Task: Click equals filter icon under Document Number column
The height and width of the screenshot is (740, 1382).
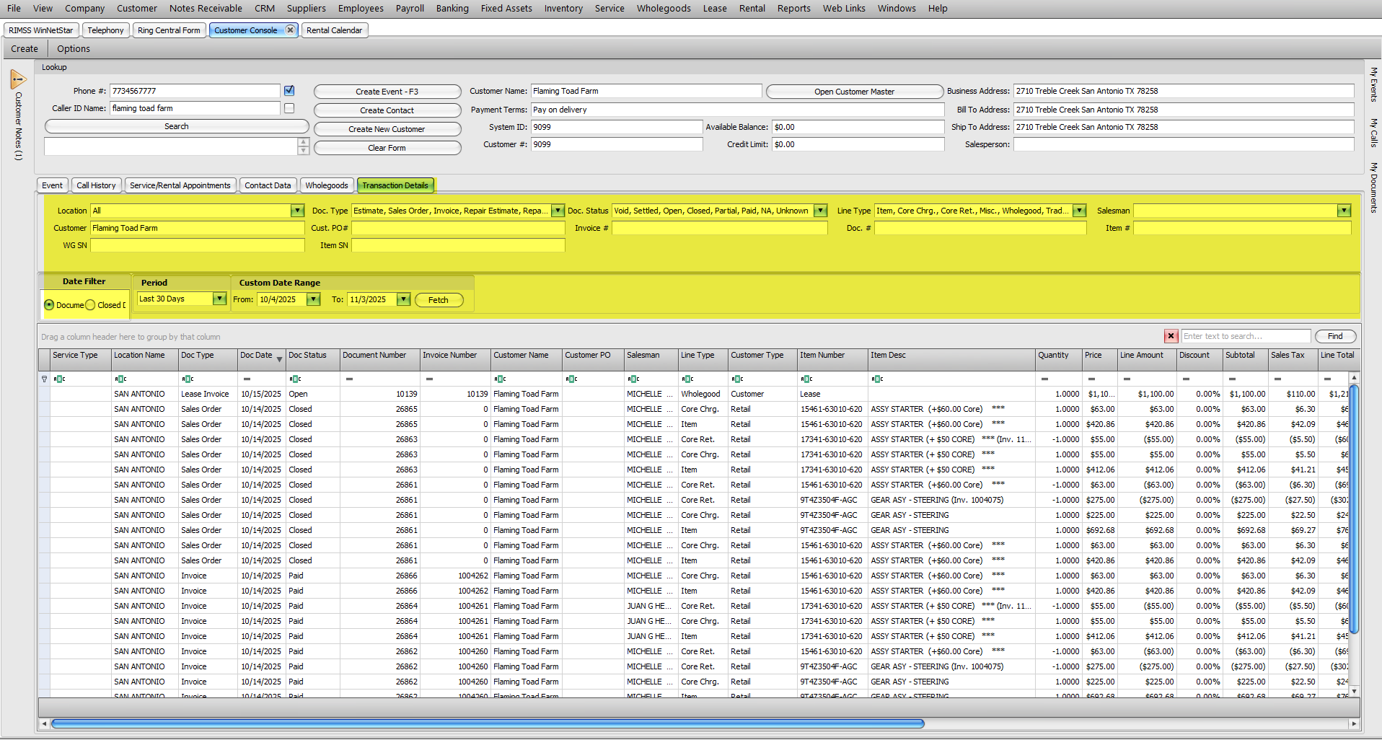Action: (349, 379)
